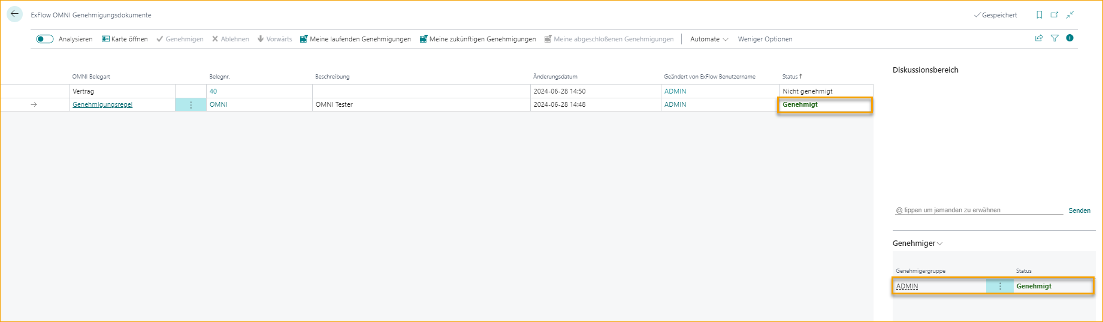This screenshot has height=322, width=1103.
Task: Click the Beschreibung column header
Action: (x=333, y=77)
